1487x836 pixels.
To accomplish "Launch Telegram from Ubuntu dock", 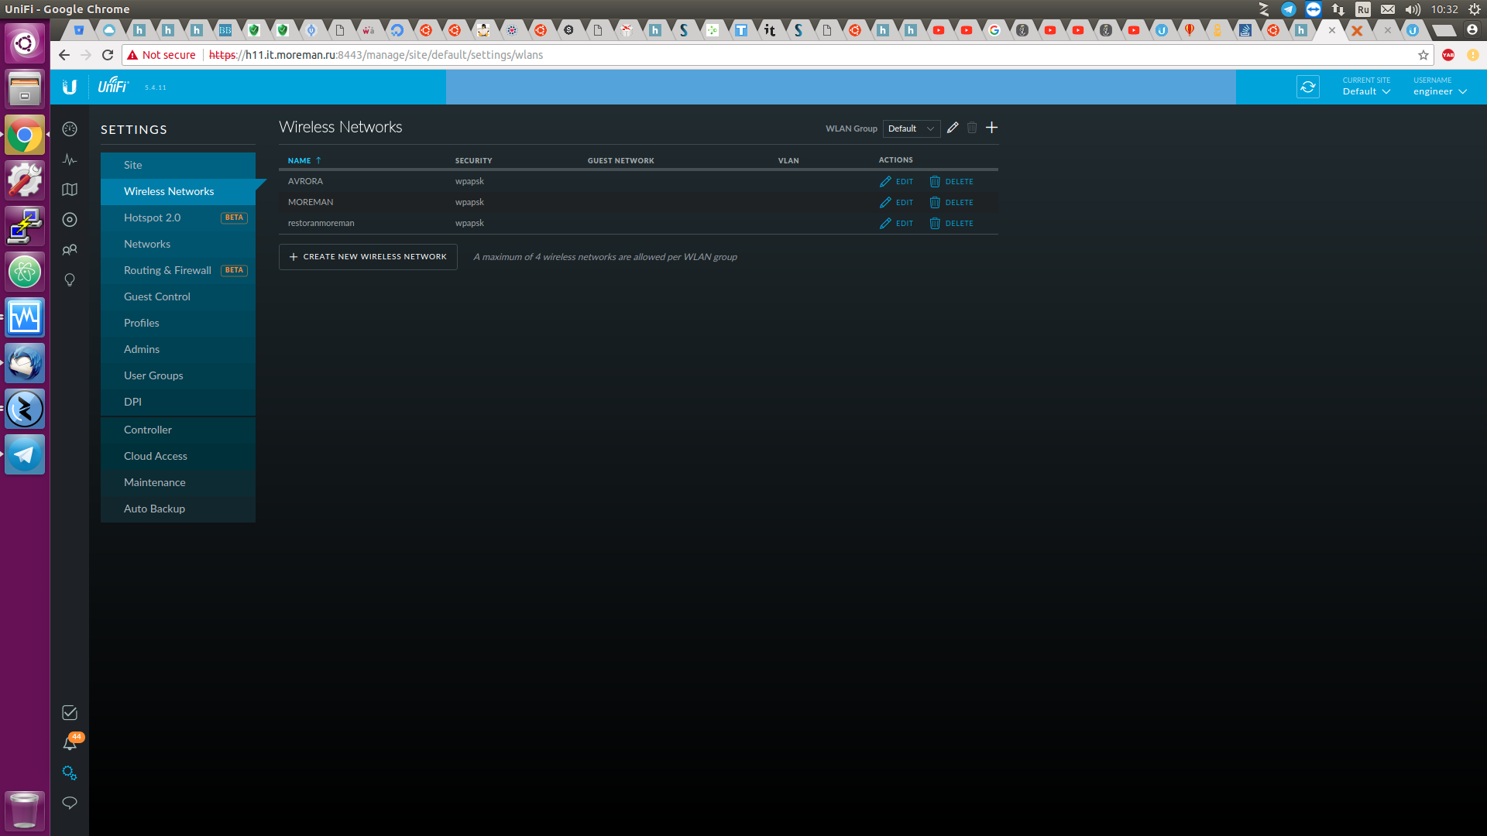I will 25,454.
